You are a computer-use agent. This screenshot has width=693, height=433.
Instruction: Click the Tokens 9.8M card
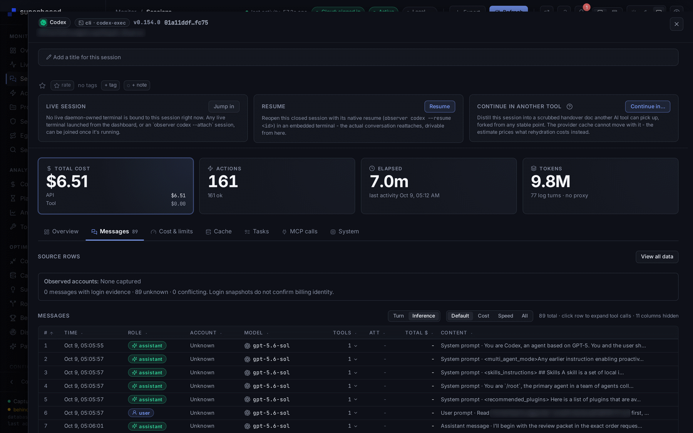pyautogui.click(x=600, y=186)
